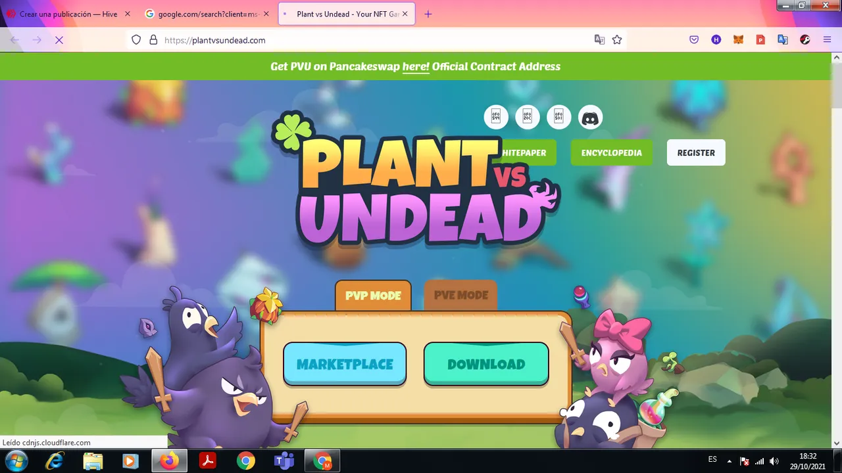Viewport: 842px width, 473px height.
Task: Switch to Chrome profile M window
Action: coord(323,461)
